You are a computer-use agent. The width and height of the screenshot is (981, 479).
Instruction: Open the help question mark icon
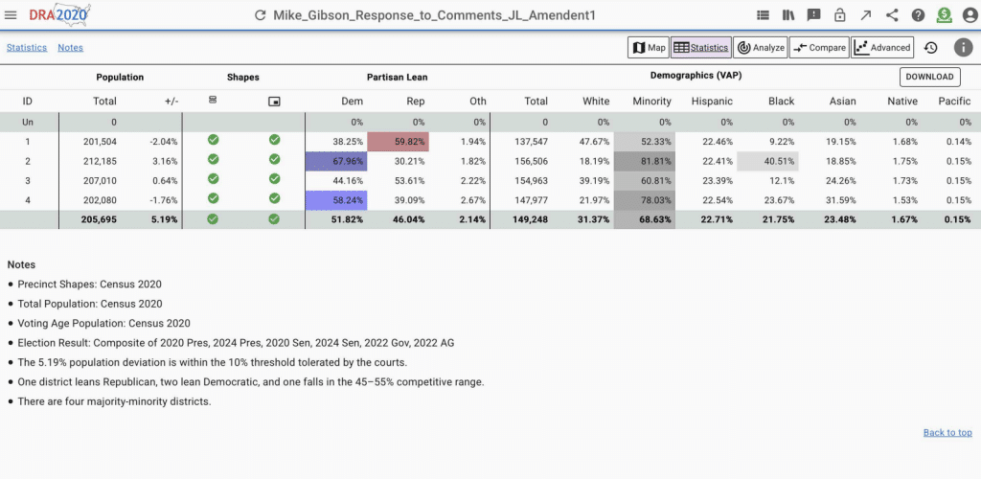918,15
